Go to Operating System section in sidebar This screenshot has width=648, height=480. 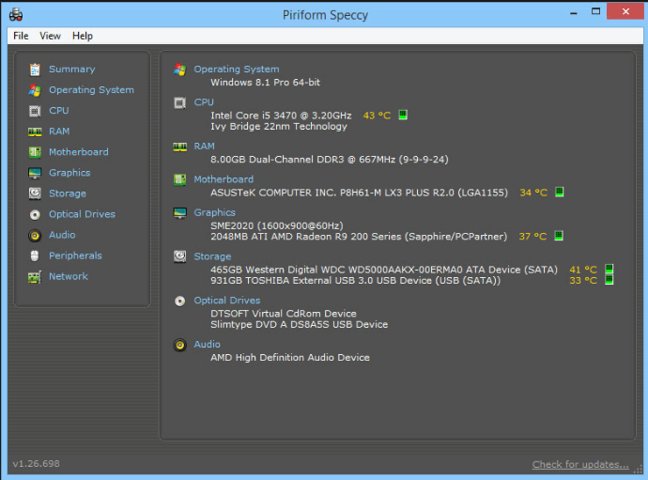(91, 90)
